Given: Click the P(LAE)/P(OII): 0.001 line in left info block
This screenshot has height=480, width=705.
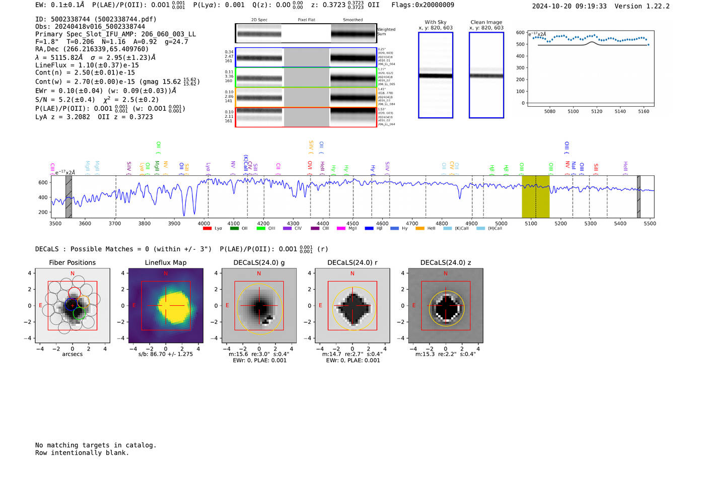Looking at the screenshot, I should pyautogui.click(x=110, y=108).
